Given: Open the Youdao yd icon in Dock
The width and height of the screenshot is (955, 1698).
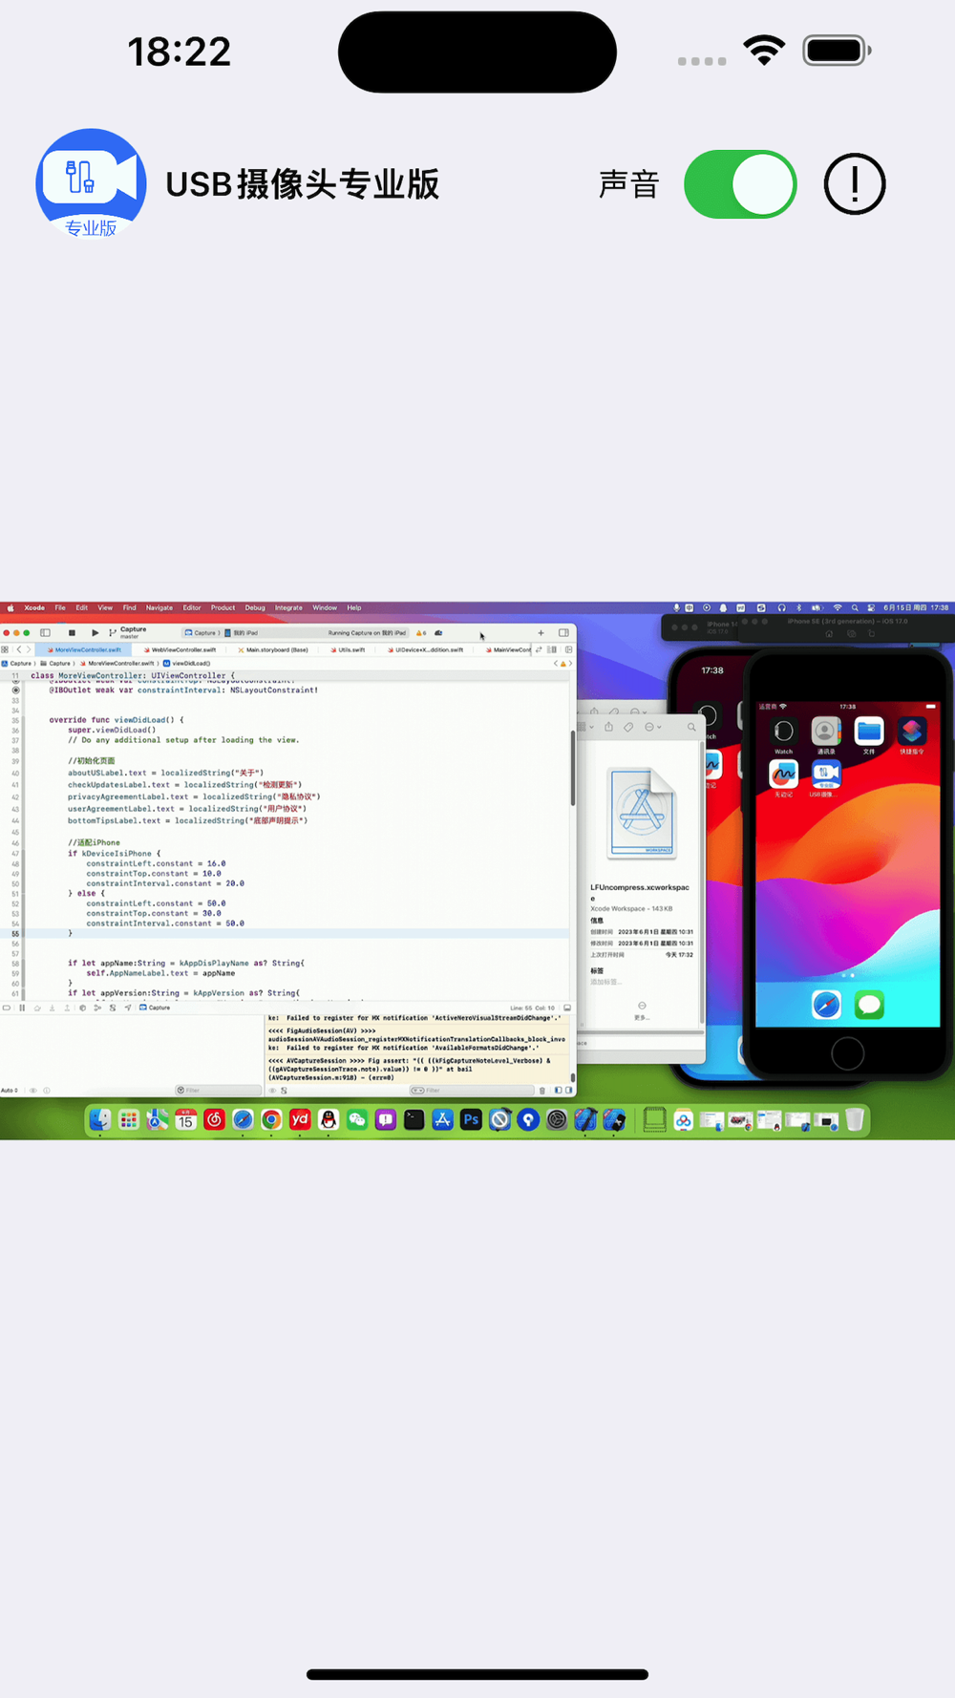Looking at the screenshot, I should 300,1120.
